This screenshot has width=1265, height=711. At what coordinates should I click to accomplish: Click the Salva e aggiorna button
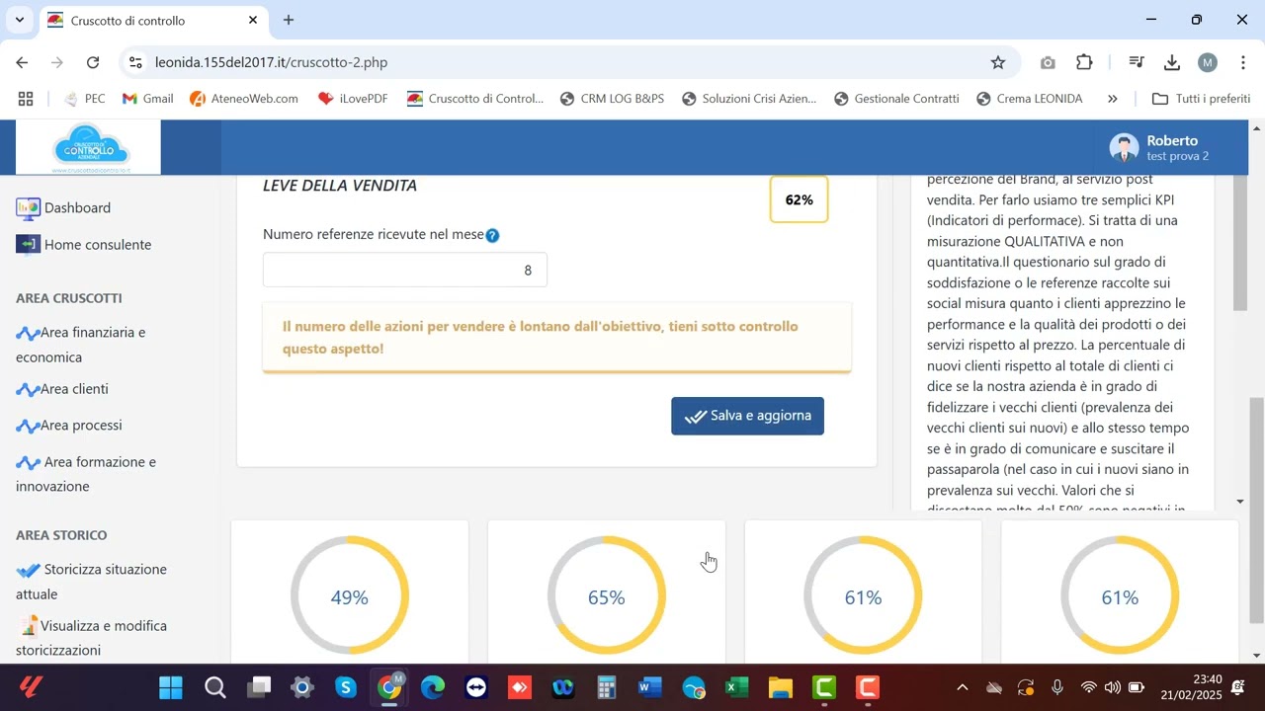point(747,416)
